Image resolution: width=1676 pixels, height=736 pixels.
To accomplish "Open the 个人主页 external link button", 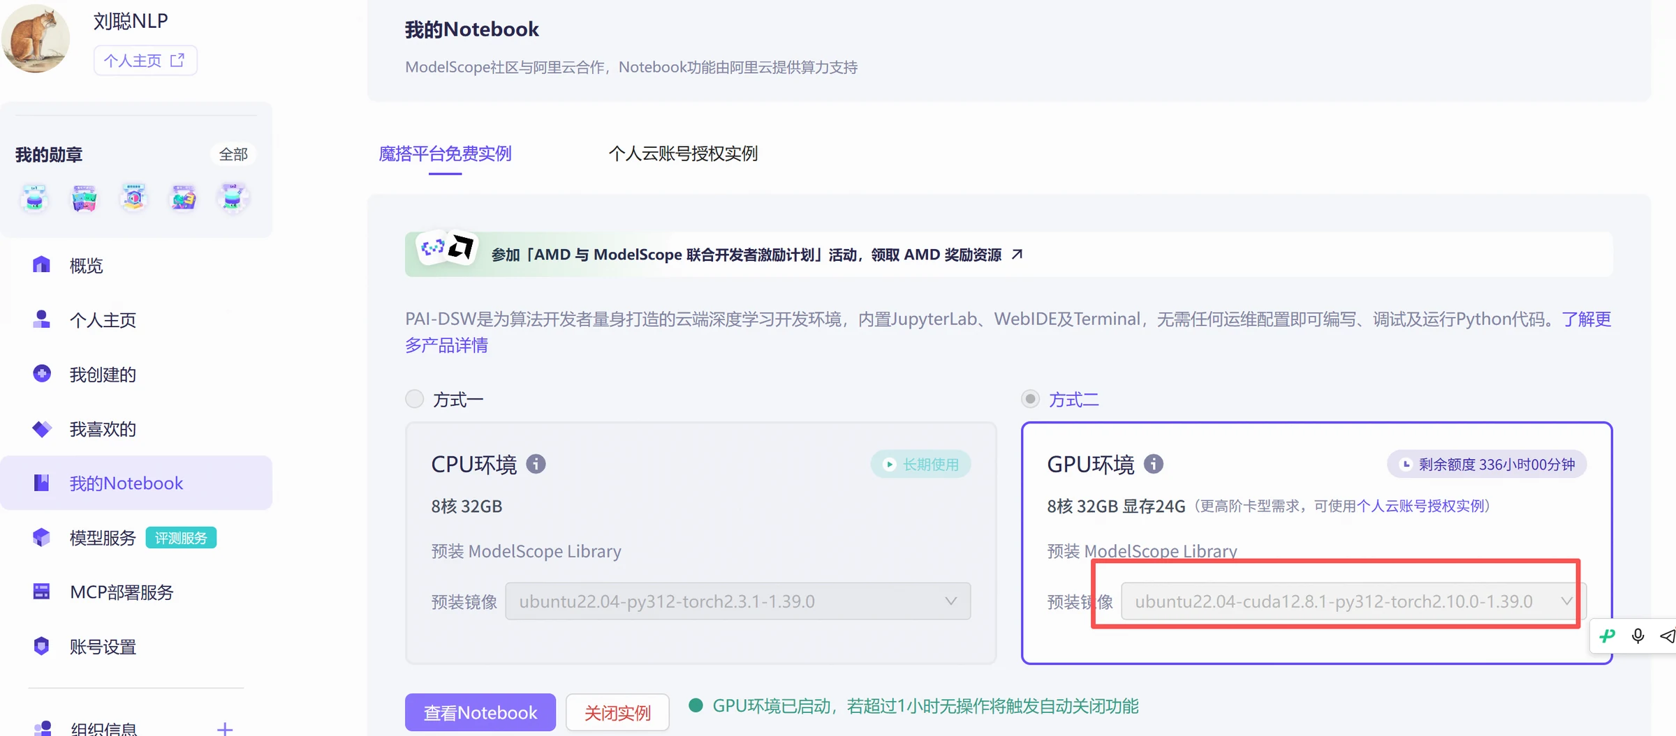I will point(145,61).
